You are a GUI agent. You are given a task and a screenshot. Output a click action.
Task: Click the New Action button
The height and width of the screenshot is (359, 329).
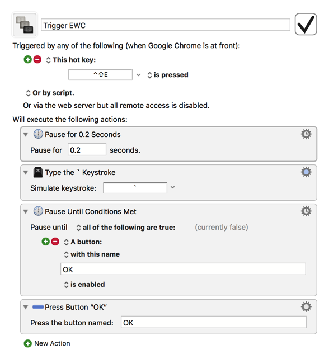tap(47, 343)
